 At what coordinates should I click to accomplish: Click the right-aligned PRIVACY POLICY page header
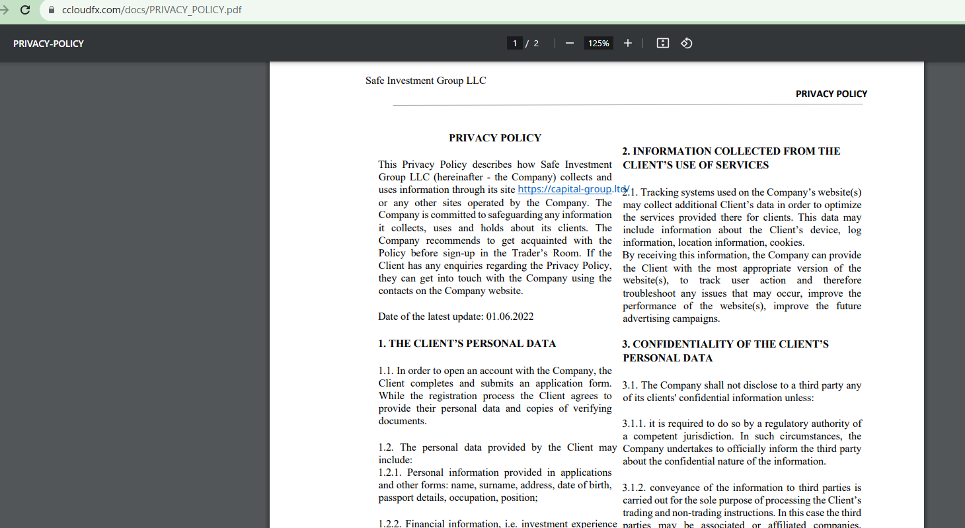(831, 94)
